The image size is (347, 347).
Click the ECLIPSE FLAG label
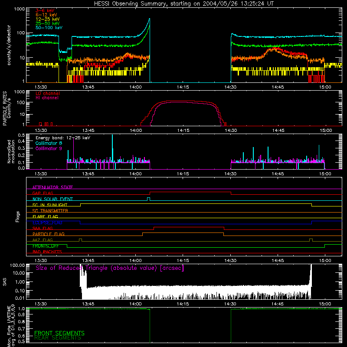[x=47, y=223]
